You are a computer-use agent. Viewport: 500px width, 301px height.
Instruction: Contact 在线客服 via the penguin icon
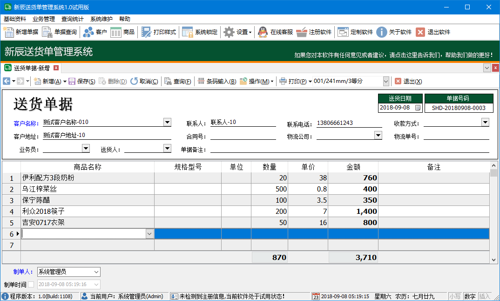click(263, 32)
